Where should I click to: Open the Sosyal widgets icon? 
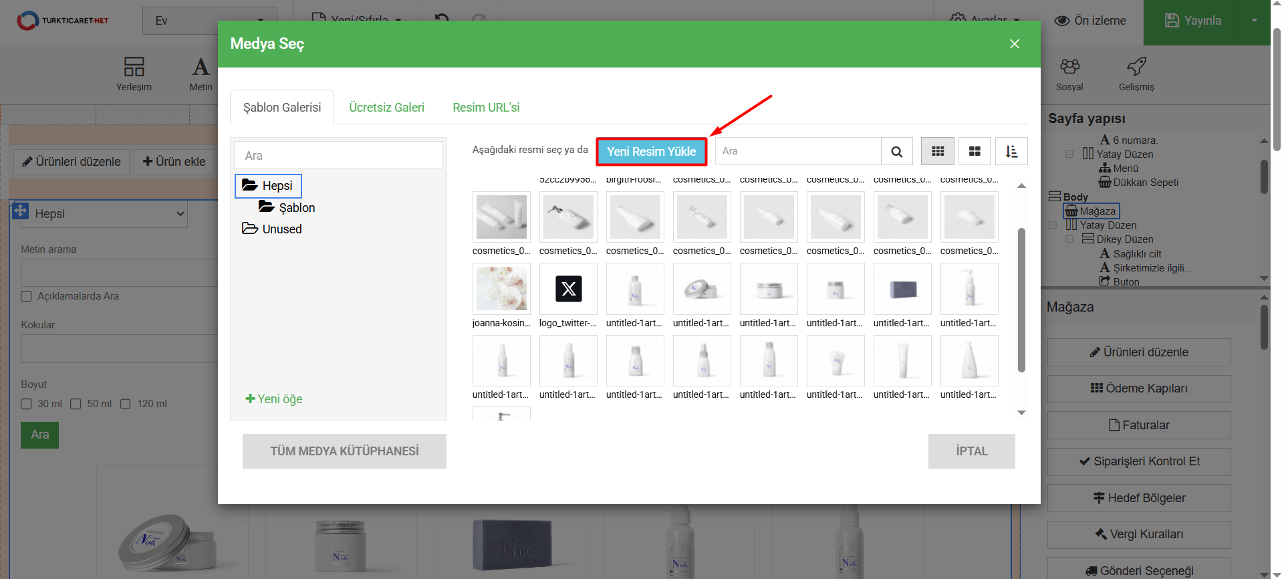point(1069,67)
